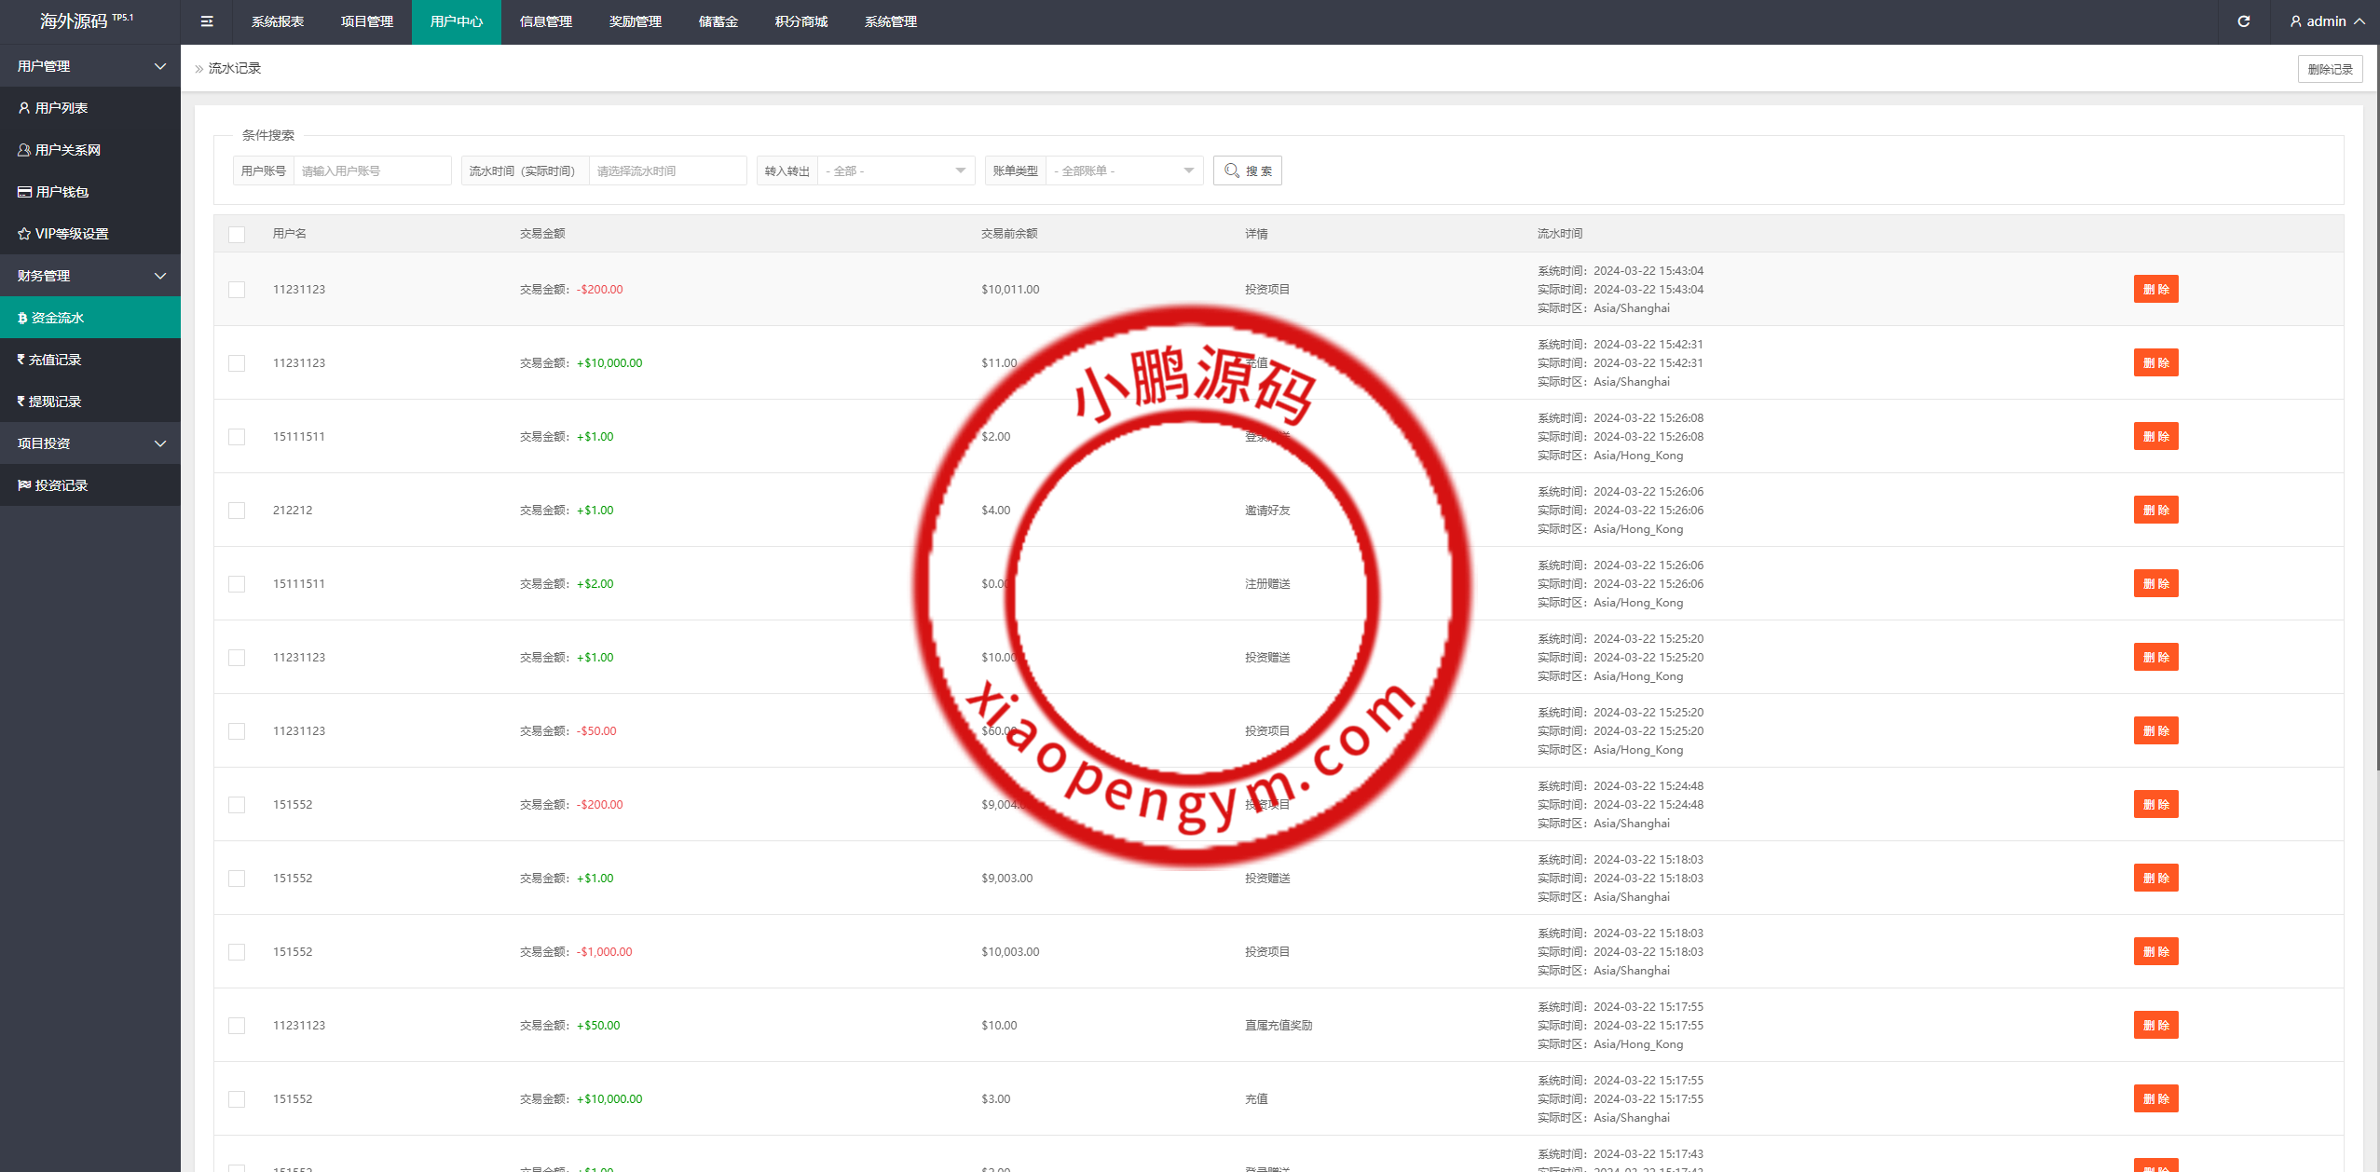Check the 212212 row checkbox
The width and height of the screenshot is (2380, 1172).
237,511
